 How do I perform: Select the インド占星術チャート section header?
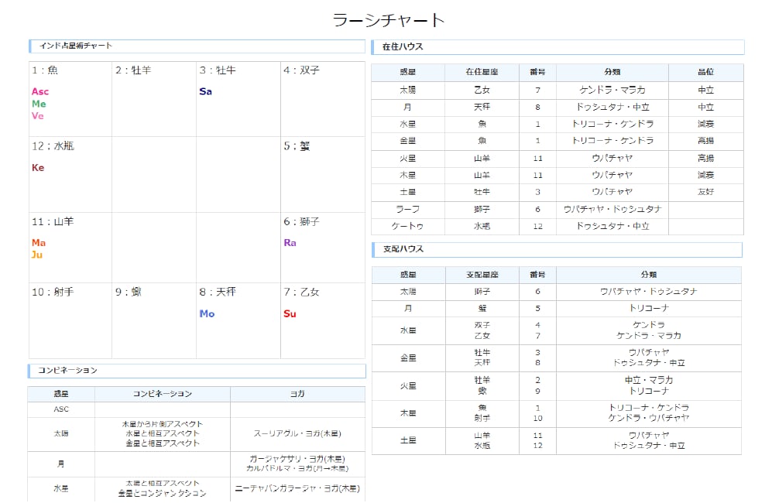point(197,46)
